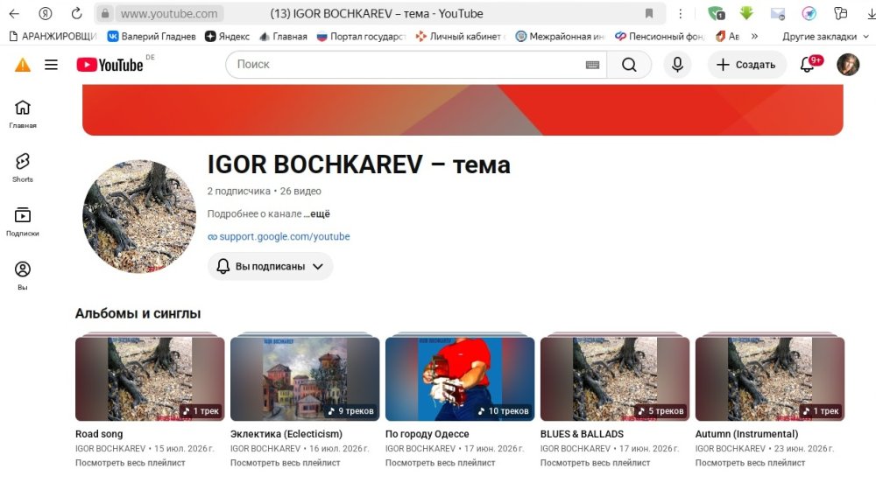Start voice search with microphone

point(677,65)
